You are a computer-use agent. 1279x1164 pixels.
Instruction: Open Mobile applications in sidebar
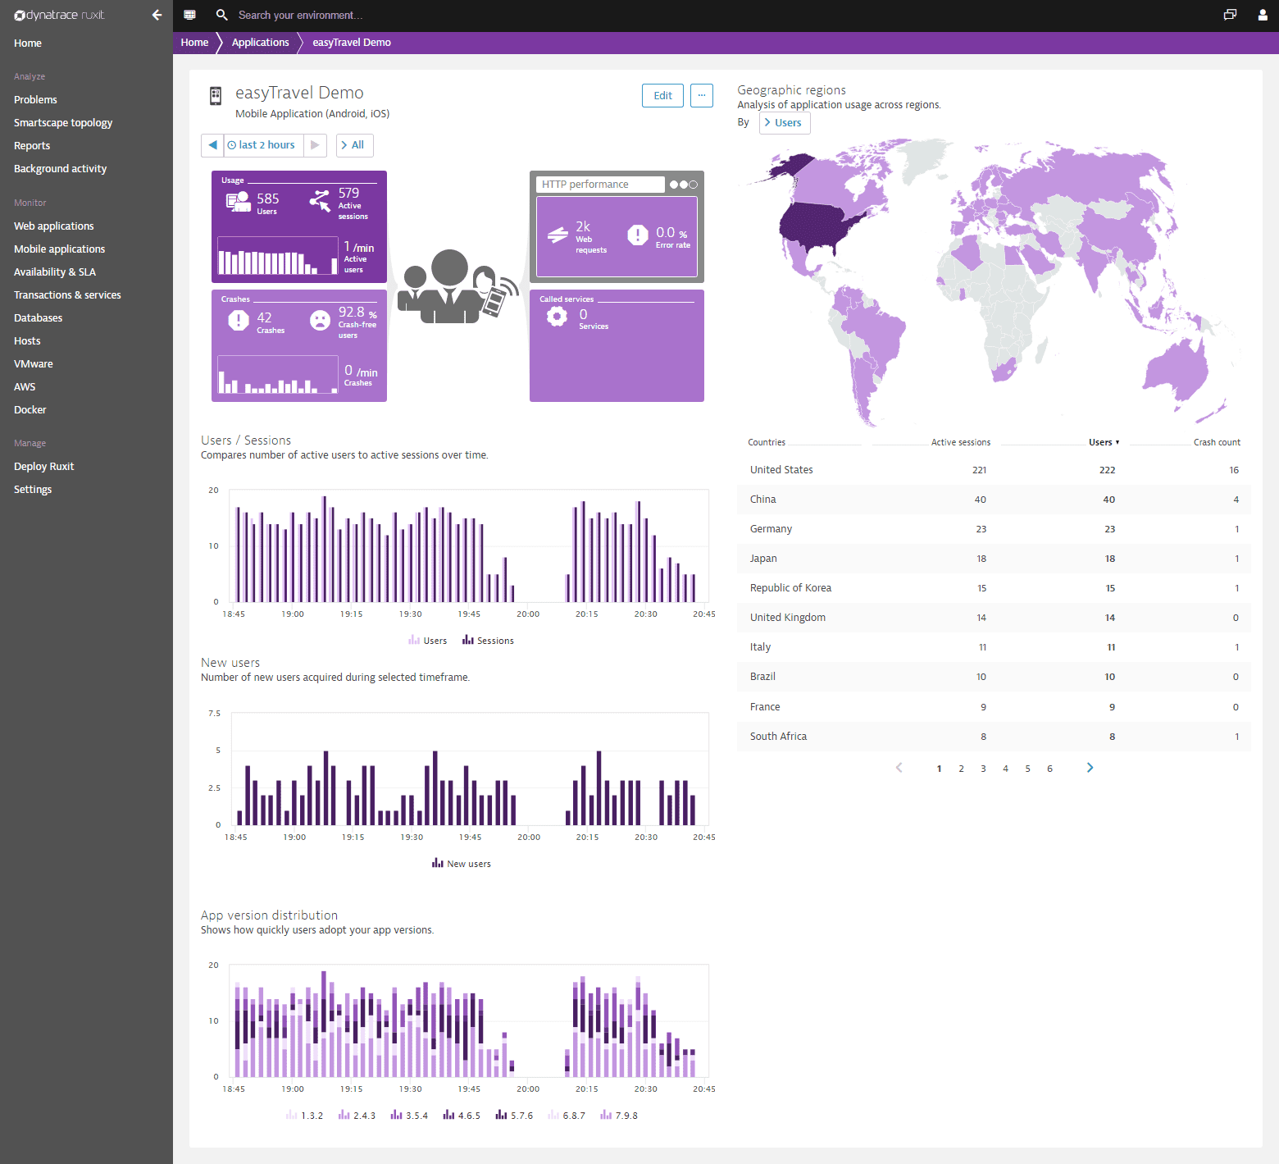(x=59, y=249)
